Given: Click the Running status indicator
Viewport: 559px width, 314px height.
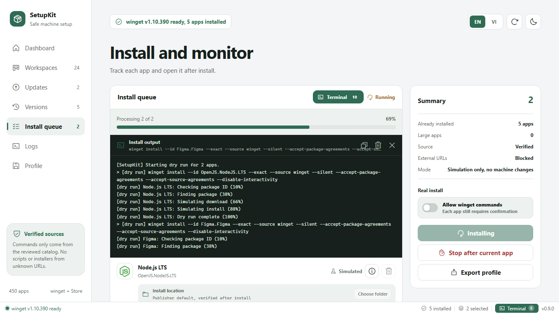Looking at the screenshot, I should [x=381, y=97].
